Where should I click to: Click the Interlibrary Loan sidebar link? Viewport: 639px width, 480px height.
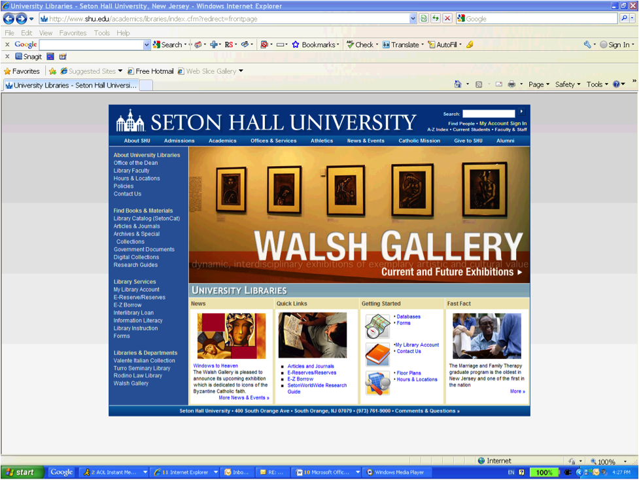click(133, 313)
